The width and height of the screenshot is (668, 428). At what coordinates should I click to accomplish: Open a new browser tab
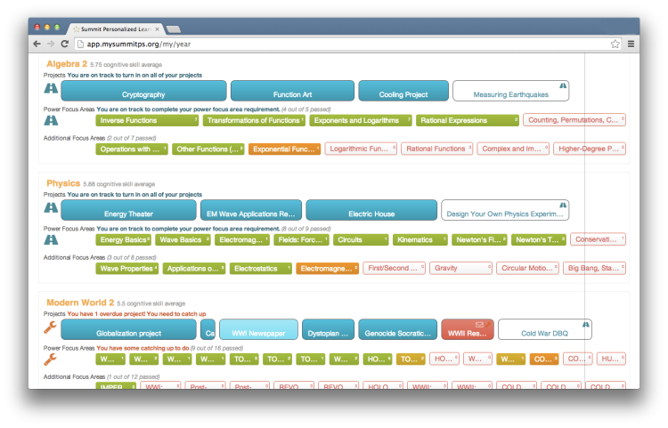(x=174, y=28)
